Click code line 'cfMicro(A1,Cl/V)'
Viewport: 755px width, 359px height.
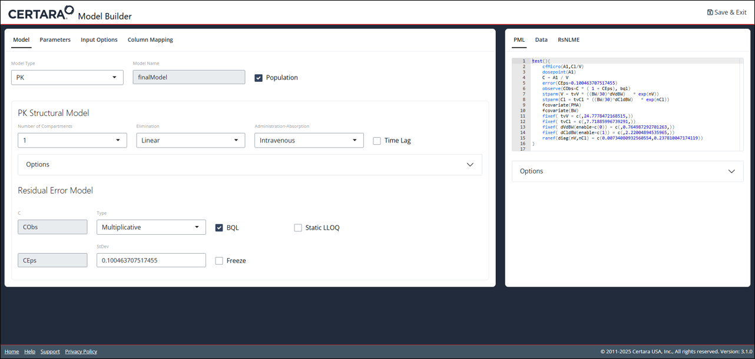point(564,67)
